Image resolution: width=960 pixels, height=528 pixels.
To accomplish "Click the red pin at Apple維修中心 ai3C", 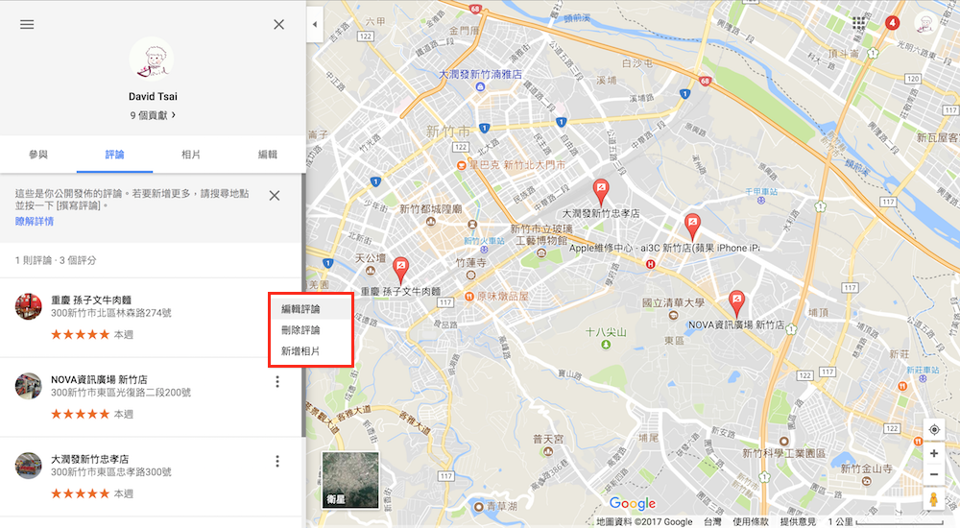I will click(692, 226).
